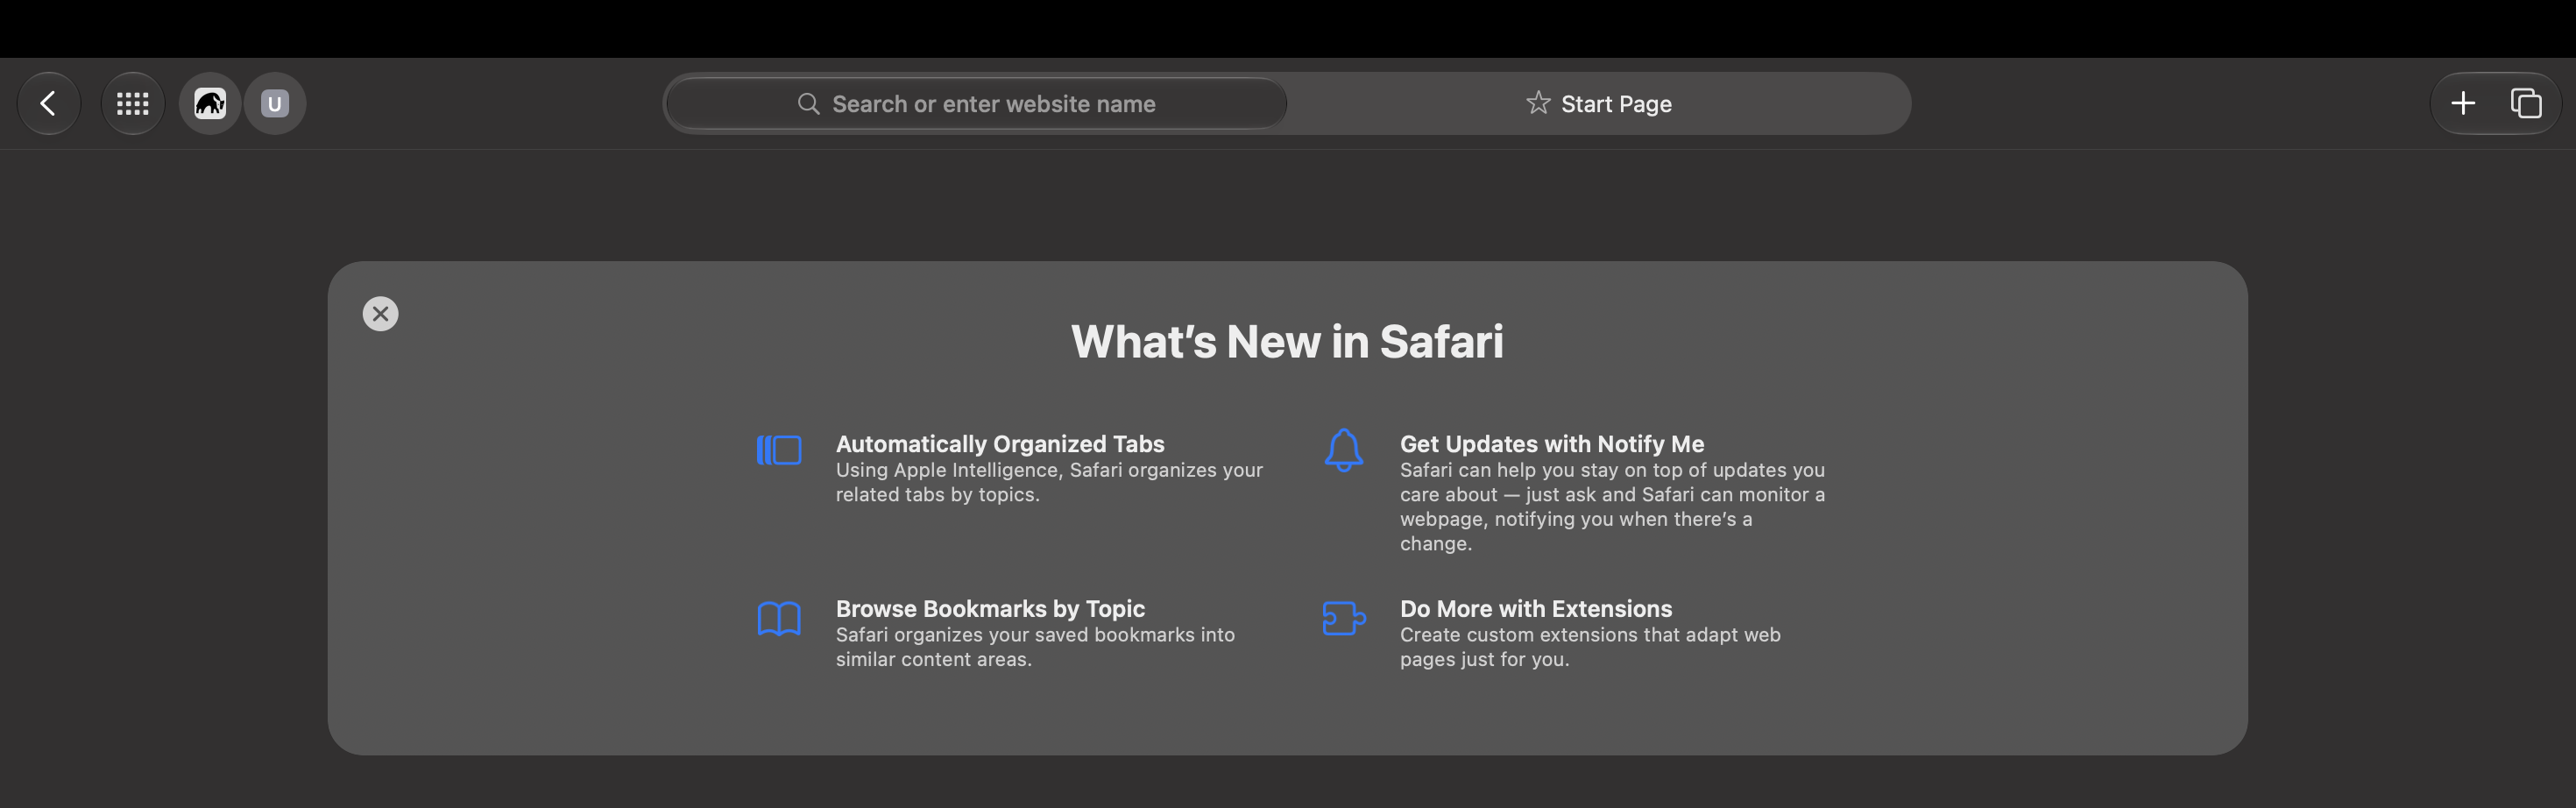Image resolution: width=2576 pixels, height=808 pixels.
Task: Click the text "Safari organizes your saved bookmarks into similar content areas"
Action: pos(1035,647)
